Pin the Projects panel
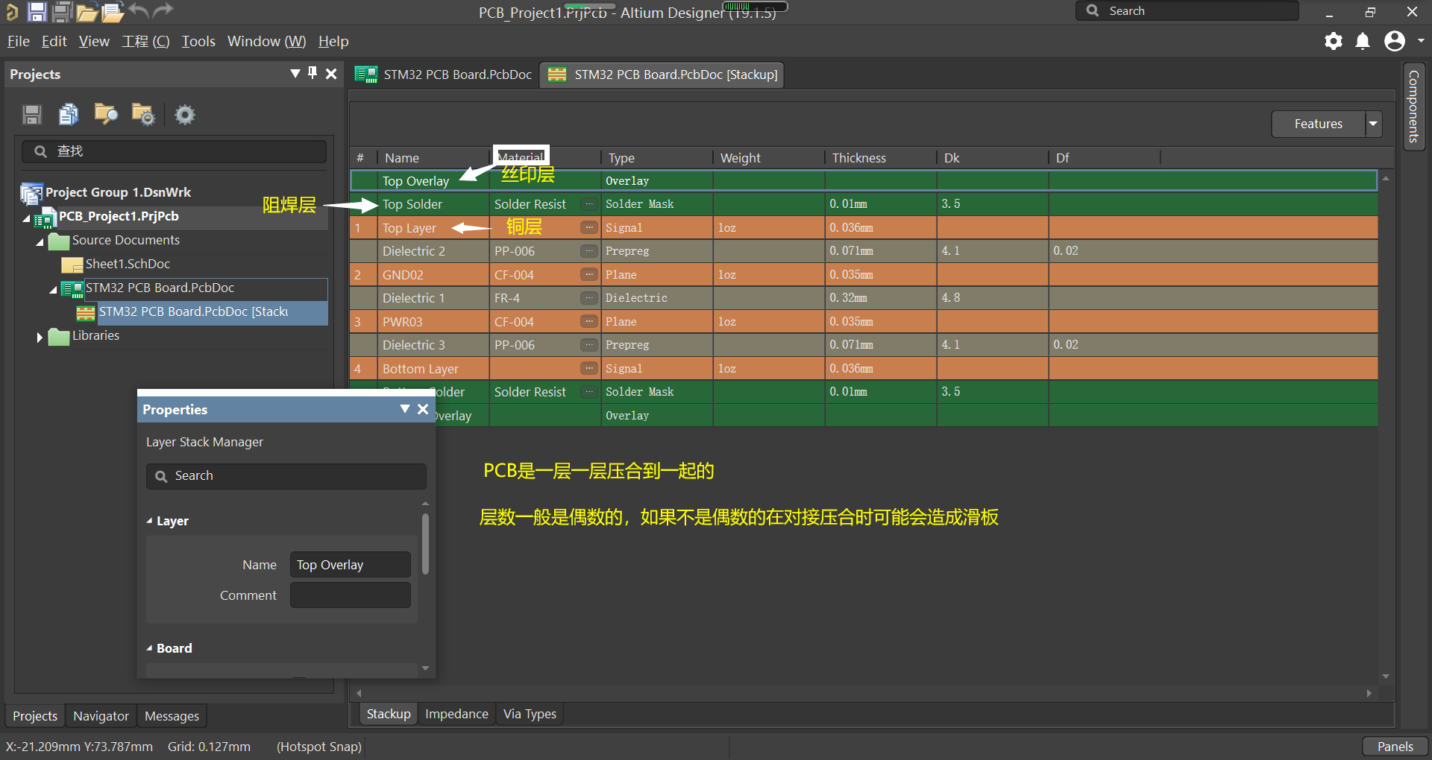Screen dimensions: 1432x760 pos(313,73)
